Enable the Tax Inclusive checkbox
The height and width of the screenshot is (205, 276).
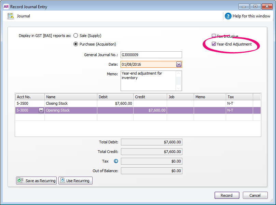(x=214, y=36)
